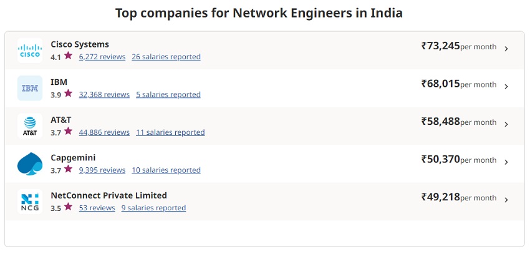Screen dimensions: 530x254
Task: View IBM's 5 salaries reported
Action: pos(168,95)
